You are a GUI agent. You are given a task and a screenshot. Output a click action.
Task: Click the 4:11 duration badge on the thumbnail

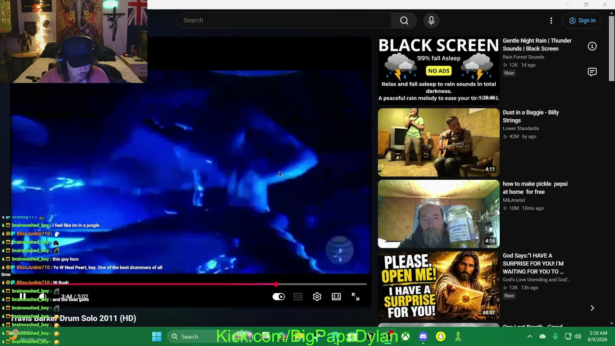point(490,169)
